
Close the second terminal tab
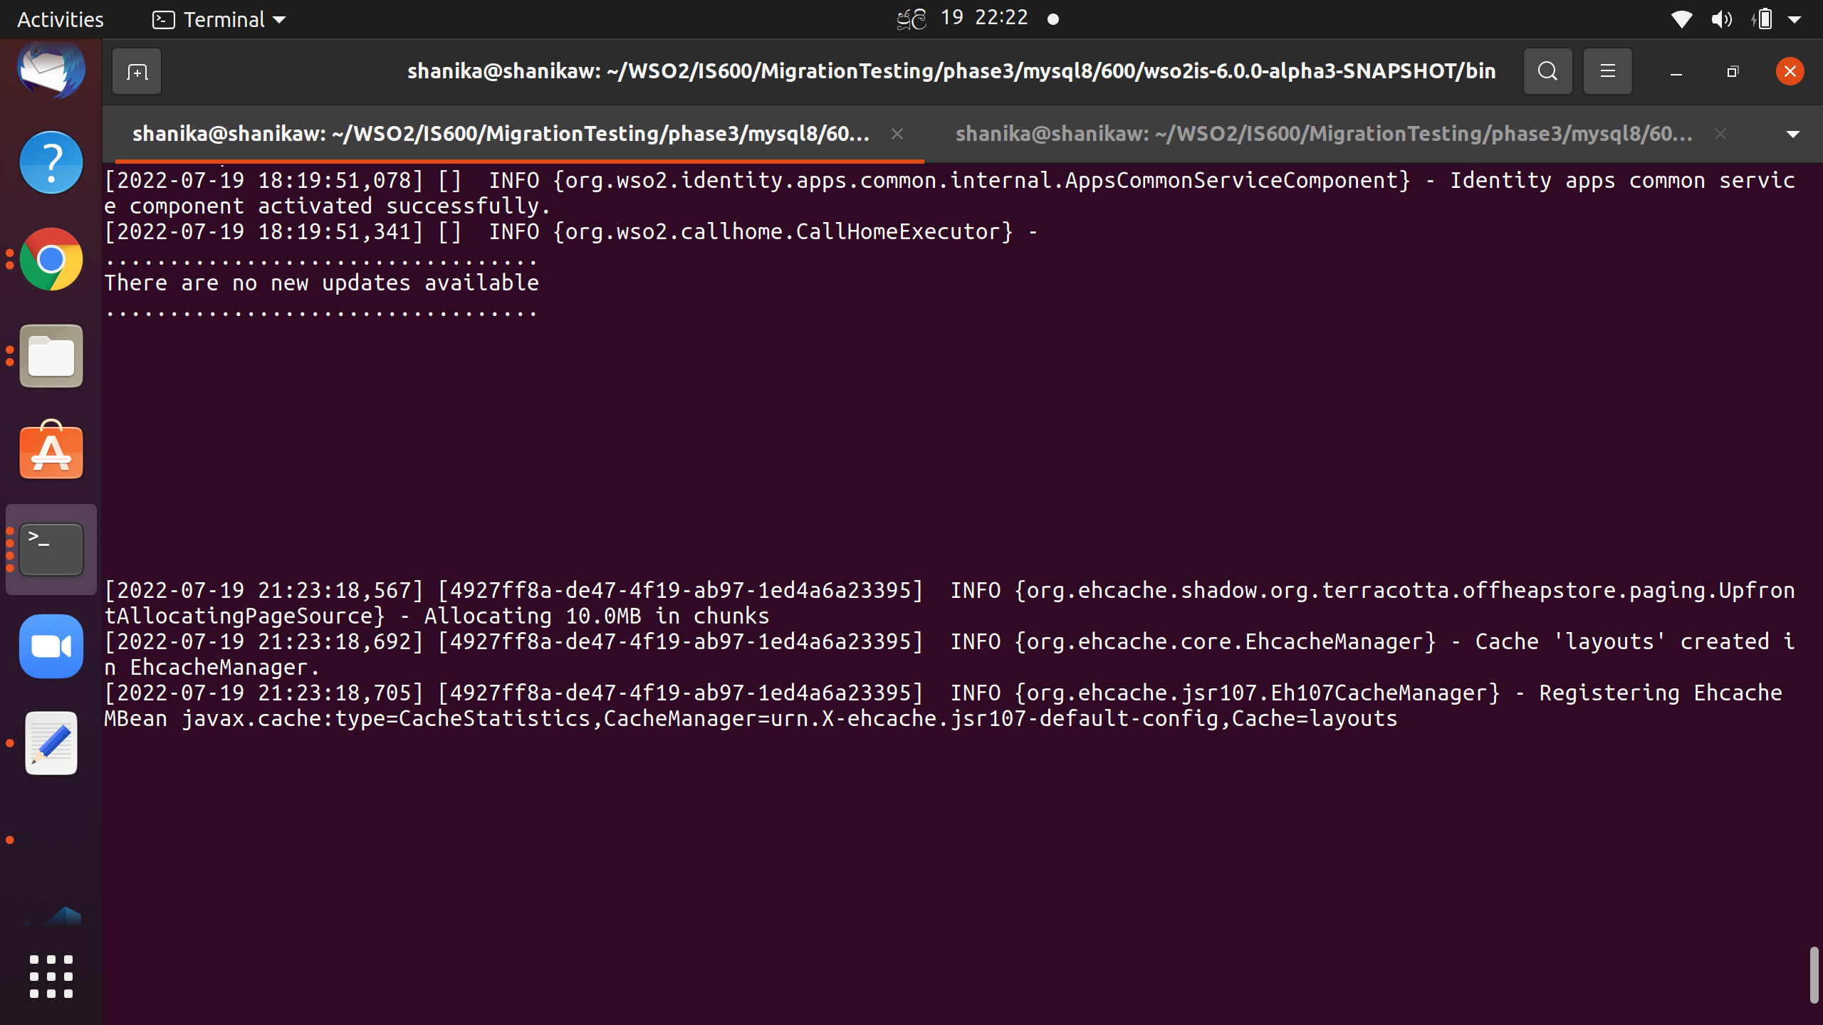[1720, 135]
